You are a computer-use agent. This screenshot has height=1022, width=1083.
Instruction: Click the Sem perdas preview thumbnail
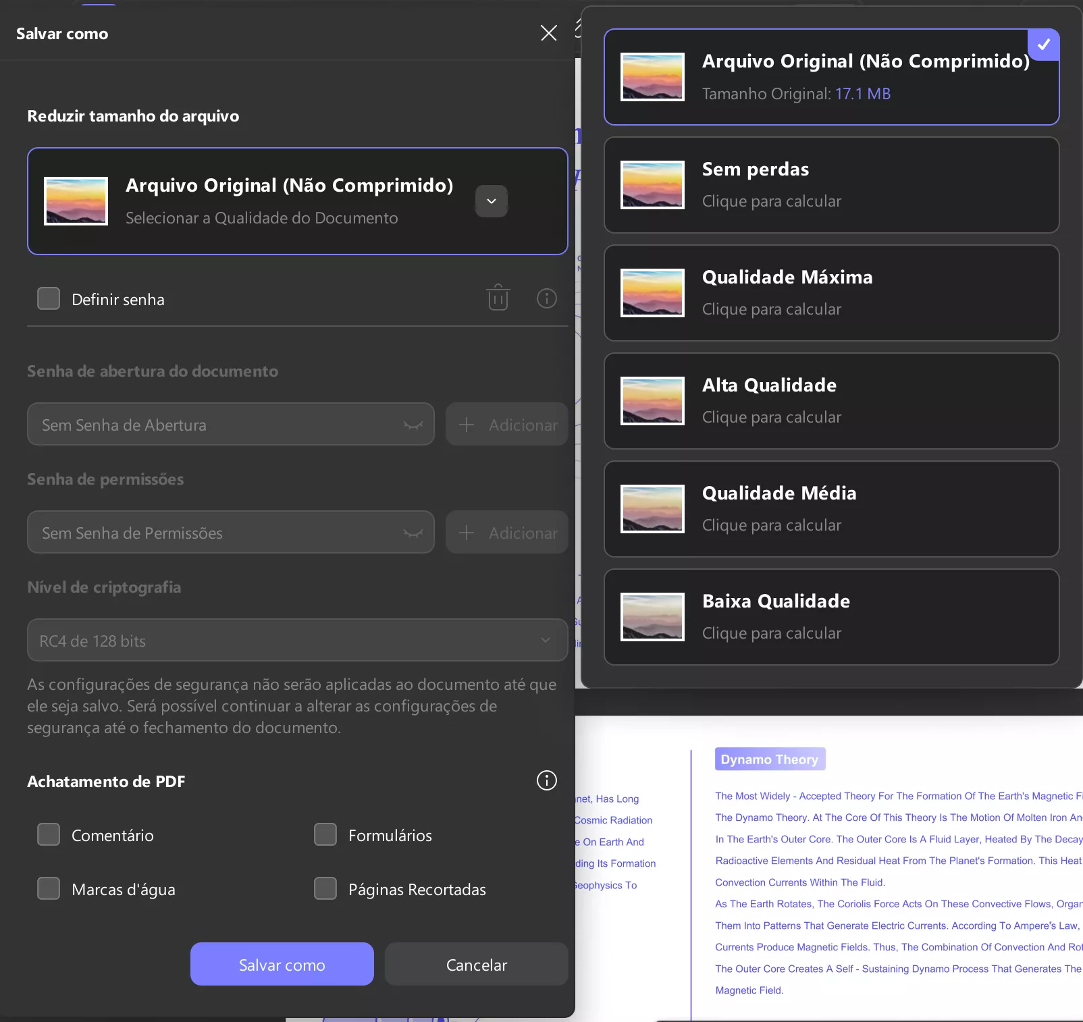click(x=652, y=185)
